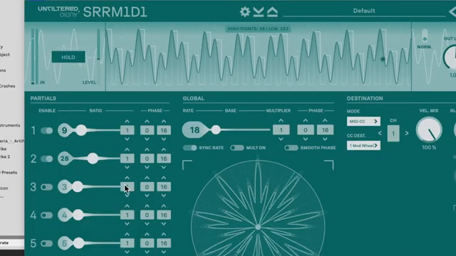Click partial 5 ratio slider handle
Viewport: 456px width, 256px height.
(78, 243)
